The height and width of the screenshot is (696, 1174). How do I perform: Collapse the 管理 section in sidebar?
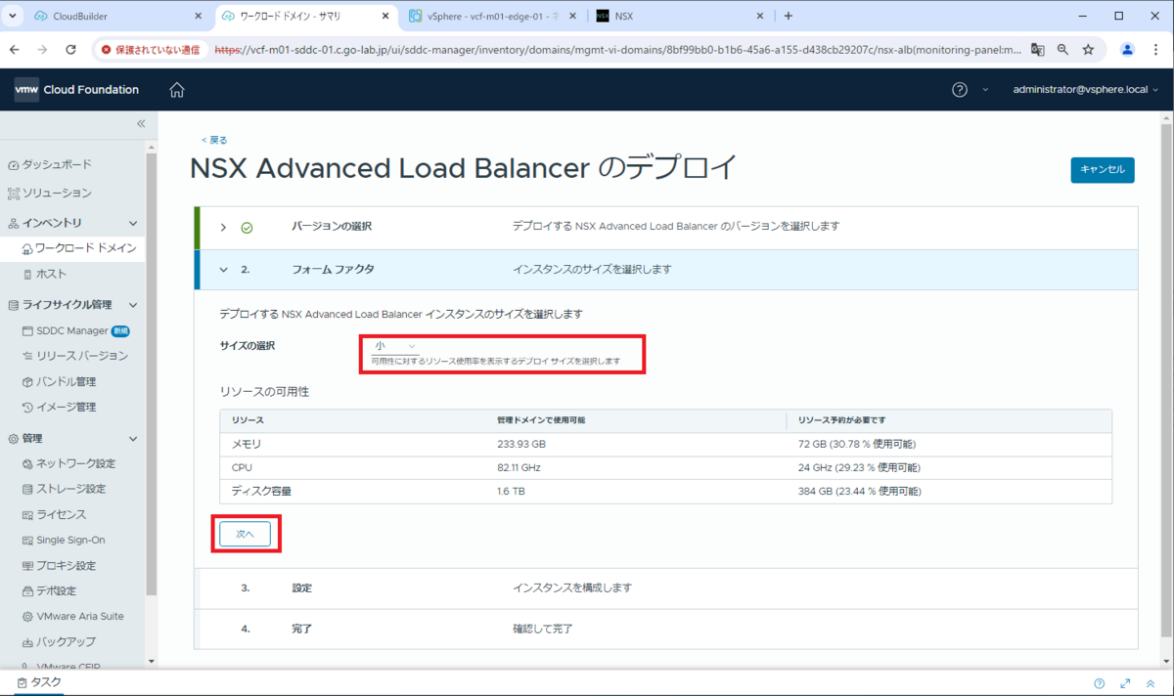pyautogui.click(x=133, y=438)
